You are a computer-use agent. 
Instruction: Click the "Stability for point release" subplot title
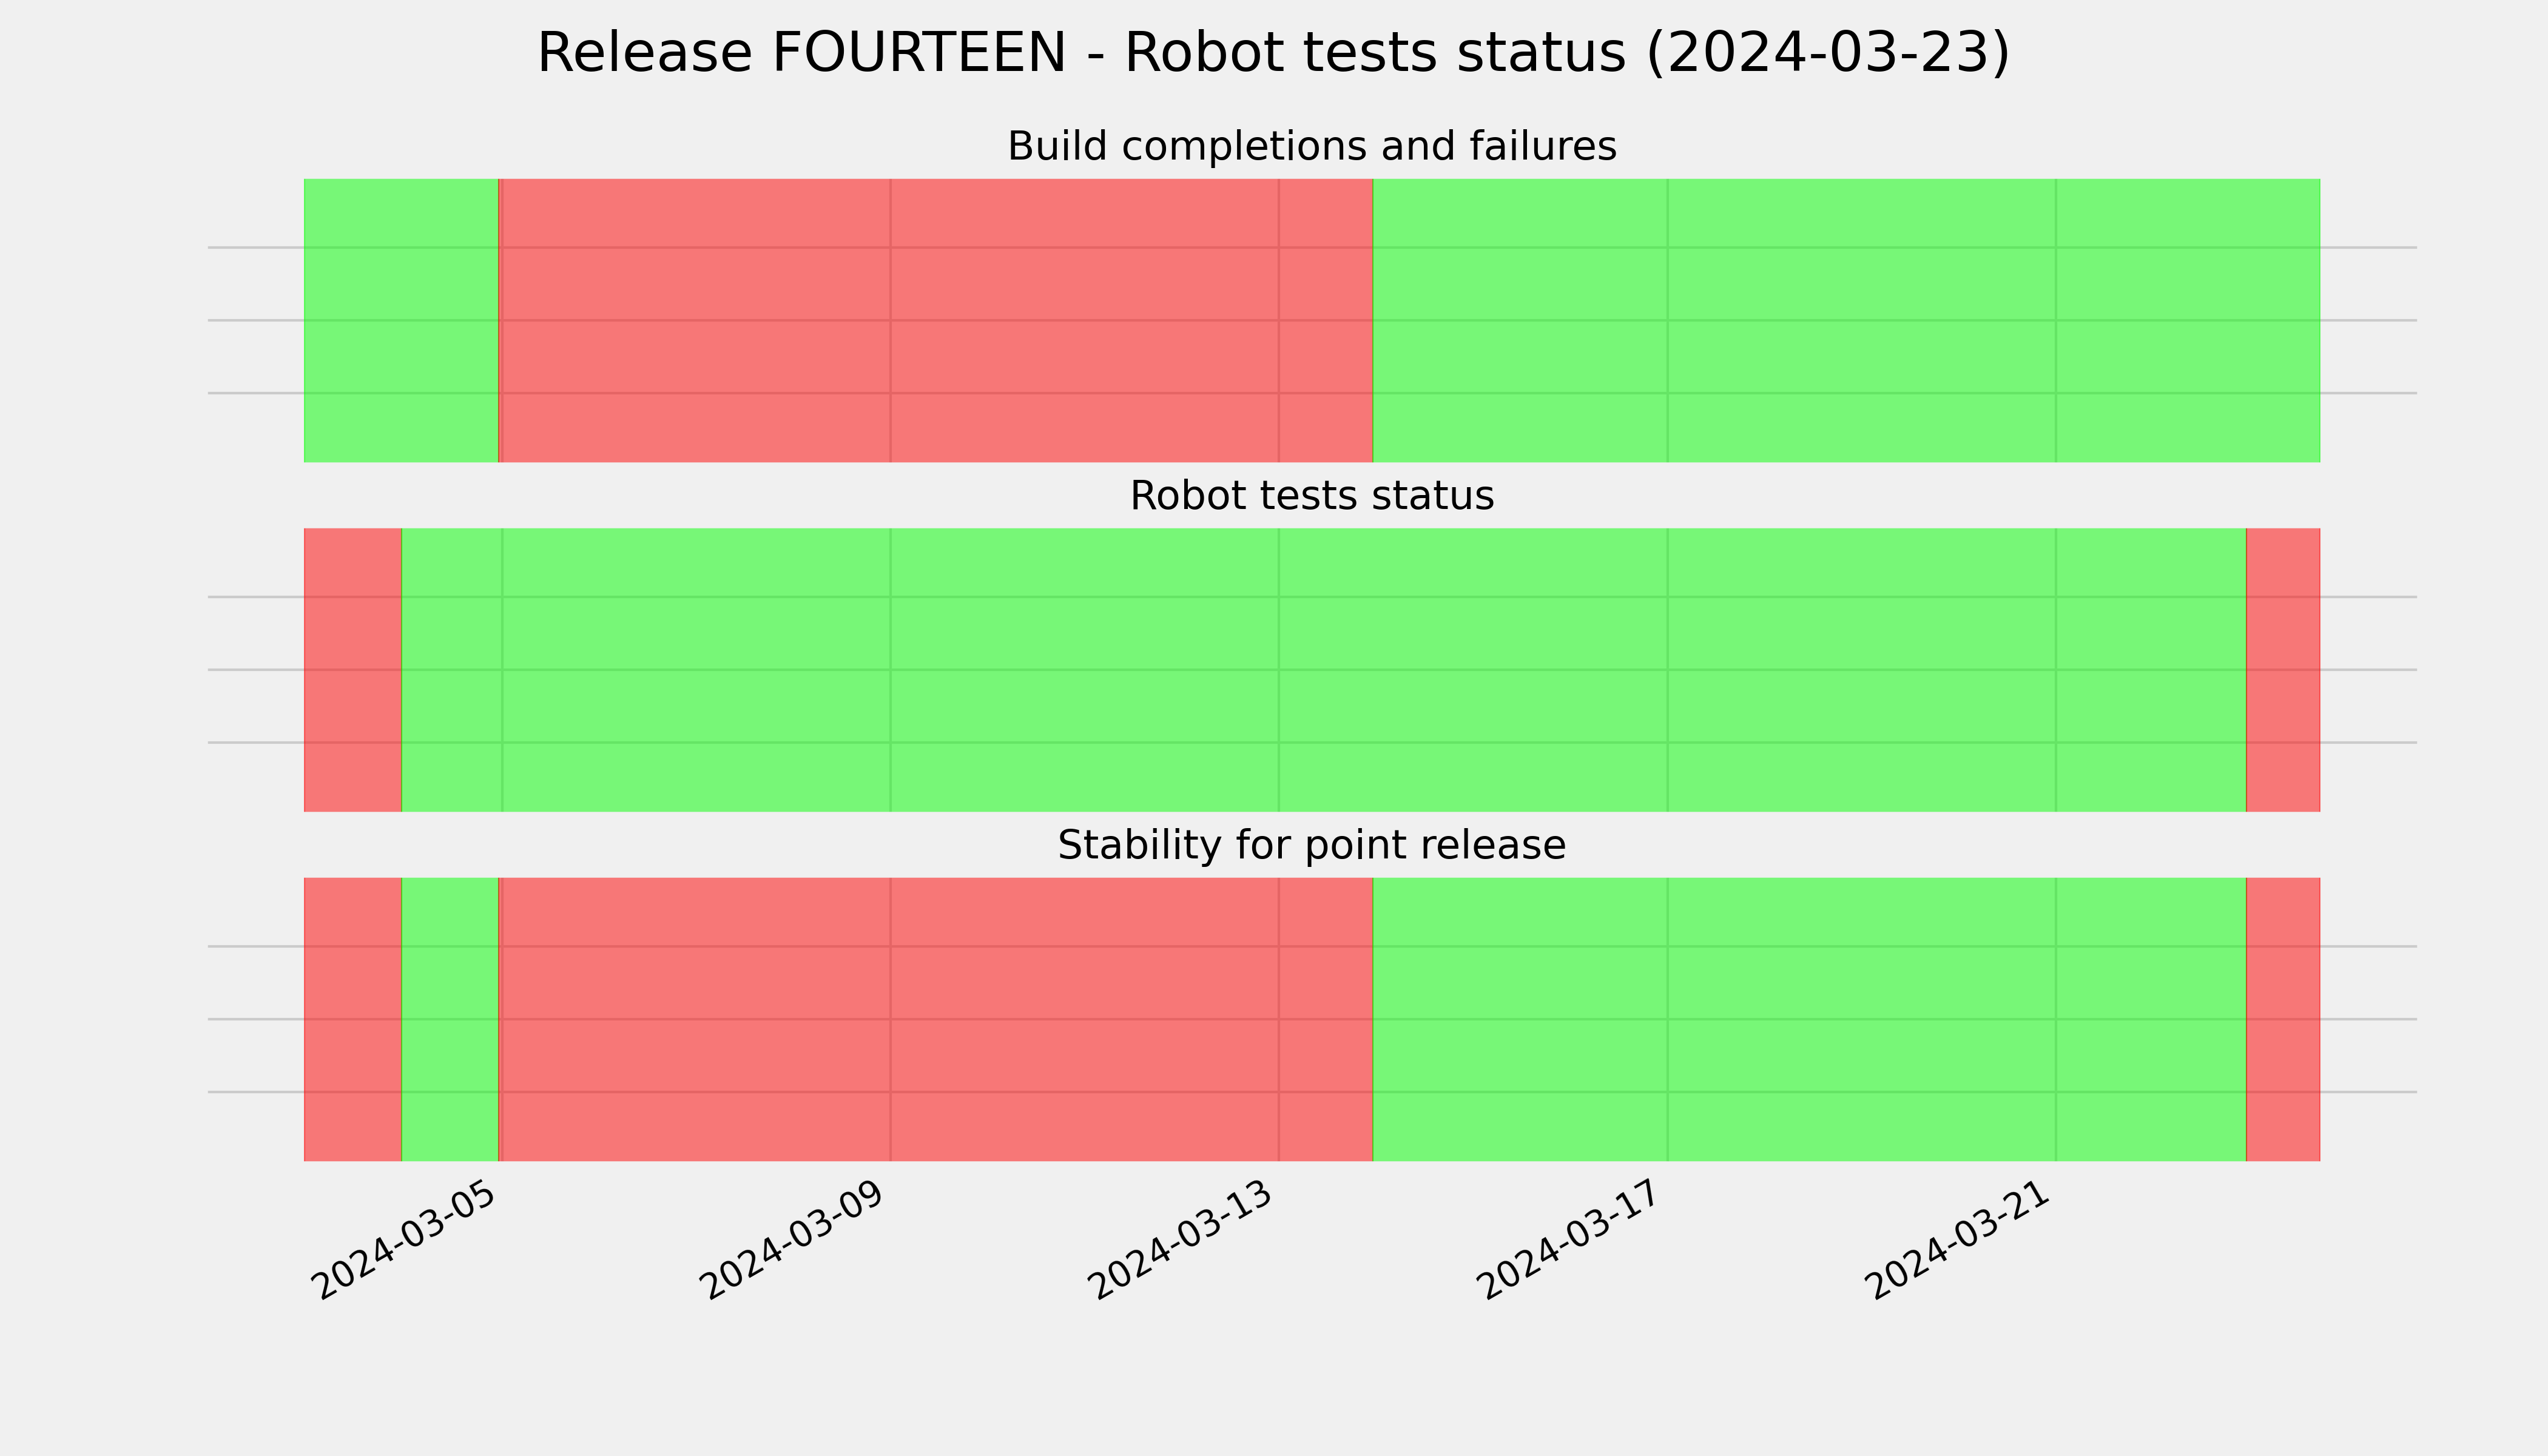pyautogui.click(x=1311, y=846)
